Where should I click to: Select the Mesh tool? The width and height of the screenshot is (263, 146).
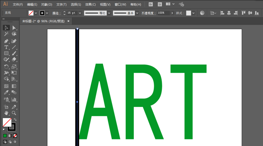click(6, 86)
